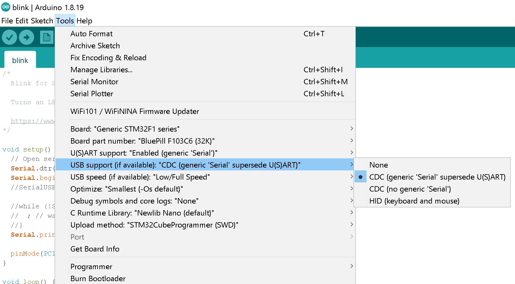Open the Serial Plotter entry
Viewport: 515px width, 284px height.
[205, 94]
